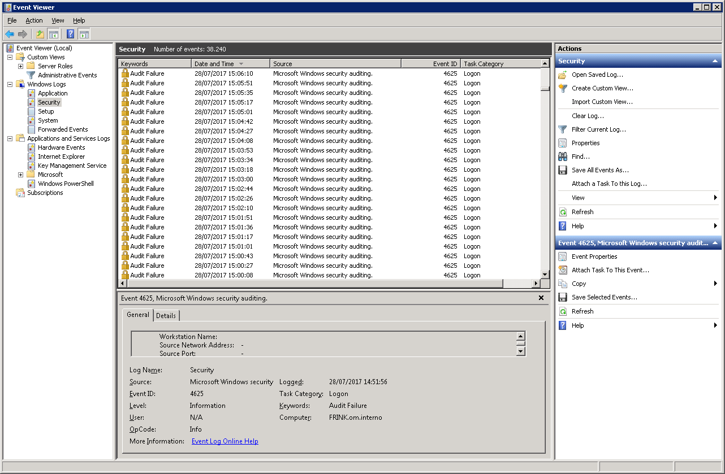Open the Event Log Online Help link
Image resolution: width=725 pixels, height=474 pixels.
click(225, 441)
